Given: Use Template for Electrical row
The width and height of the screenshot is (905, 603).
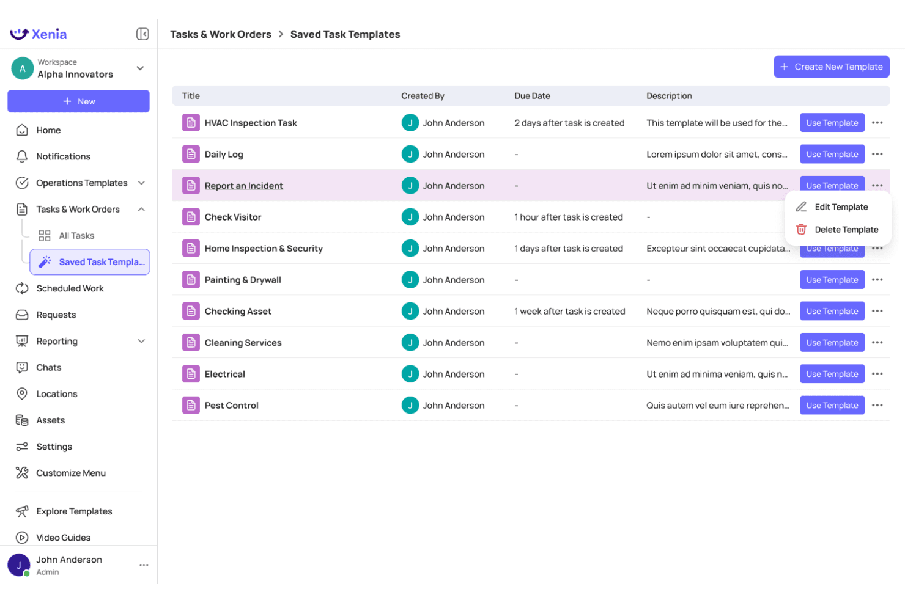Looking at the screenshot, I should click(832, 374).
